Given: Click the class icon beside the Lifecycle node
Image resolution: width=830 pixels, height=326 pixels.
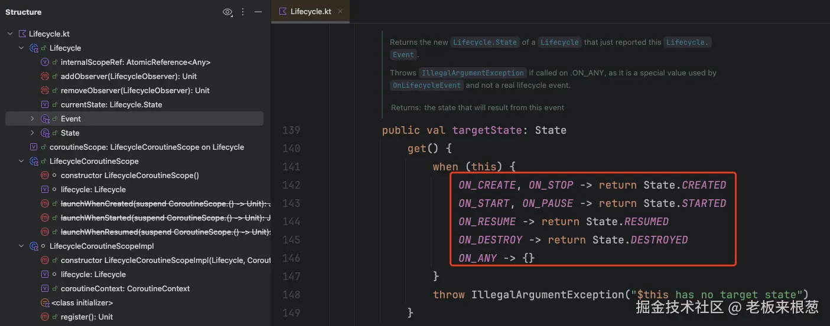Looking at the screenshot, I should click(x=34, y=48).
